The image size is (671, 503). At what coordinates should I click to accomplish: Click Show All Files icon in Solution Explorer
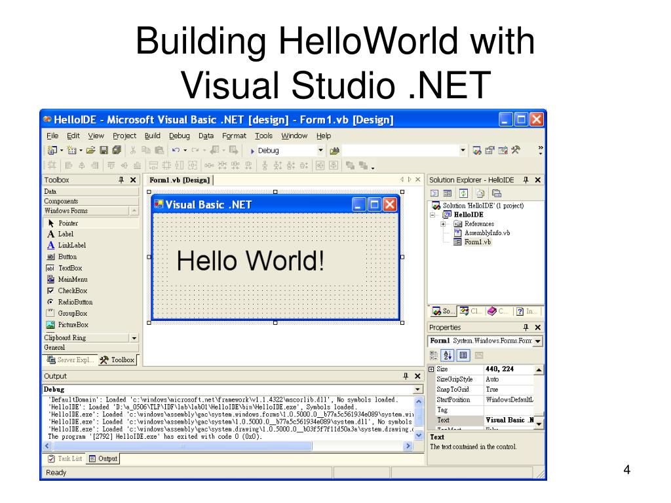click(480, 193)
